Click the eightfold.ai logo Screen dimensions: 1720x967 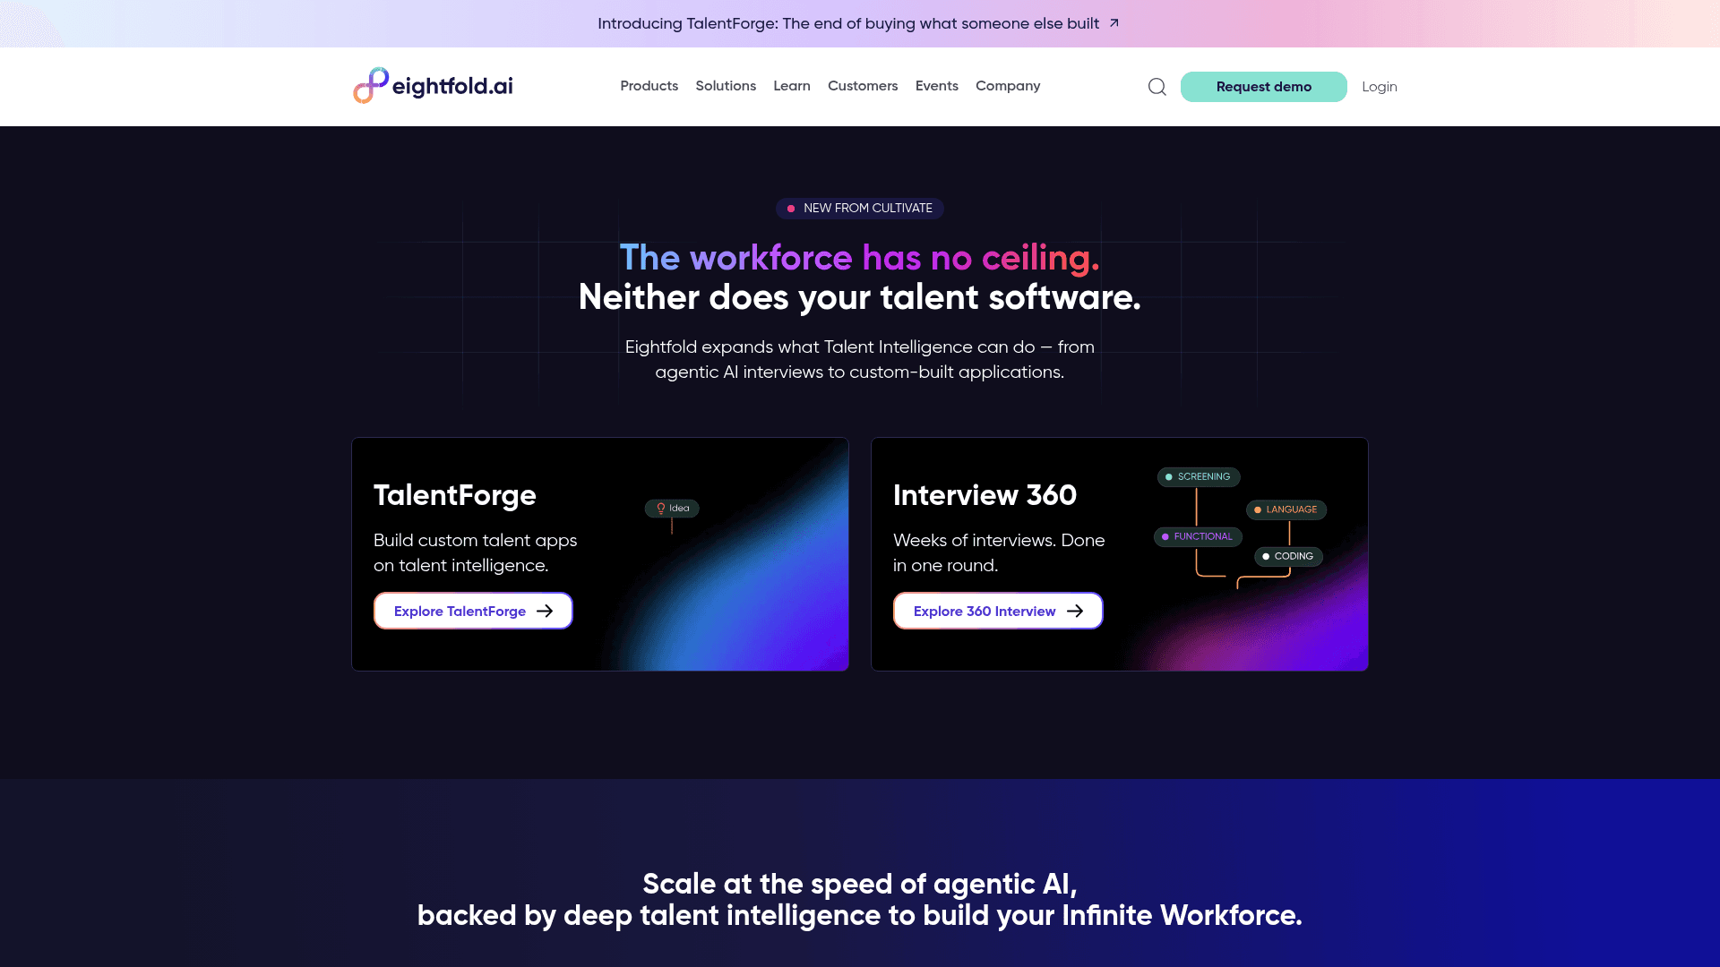pyautogui.click(x=433, y=86)
